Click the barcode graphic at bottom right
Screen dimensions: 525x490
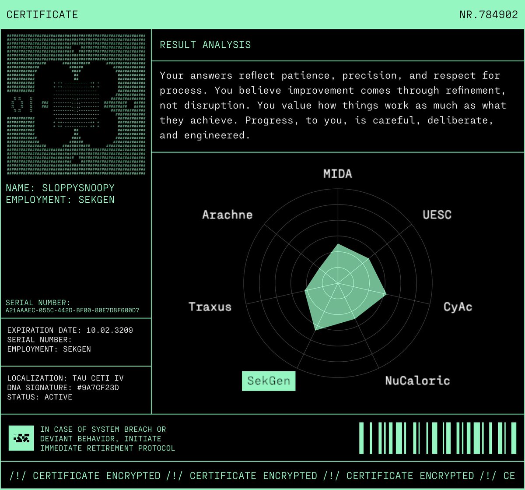438,438
